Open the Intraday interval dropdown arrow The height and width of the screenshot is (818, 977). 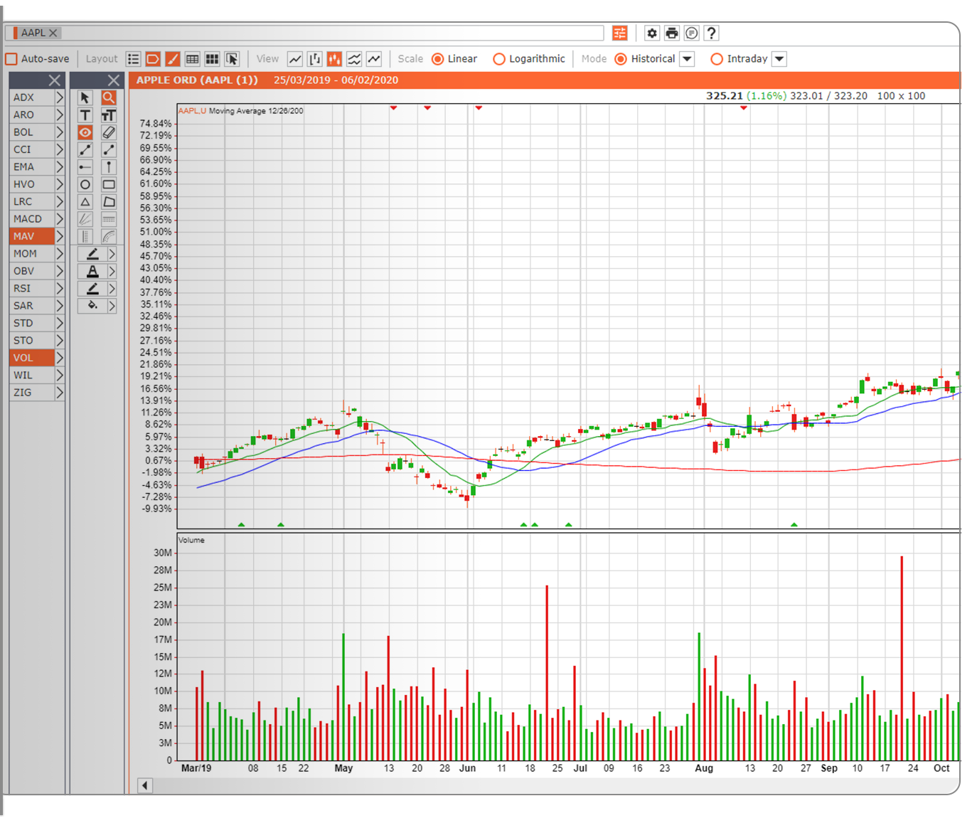point(779,59)
